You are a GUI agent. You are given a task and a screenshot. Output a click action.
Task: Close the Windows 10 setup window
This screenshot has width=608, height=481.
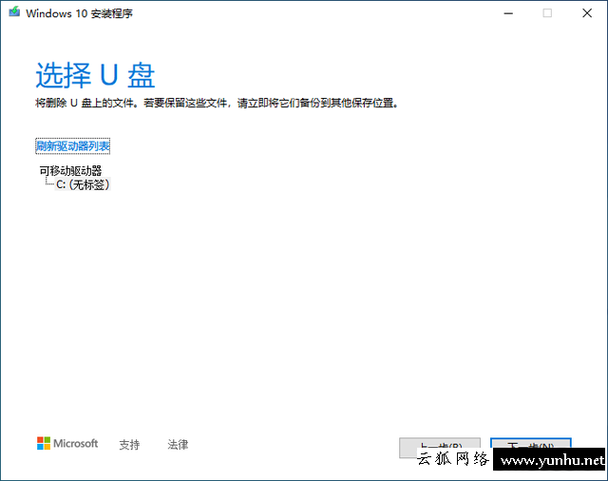click(x=587, y=13)
